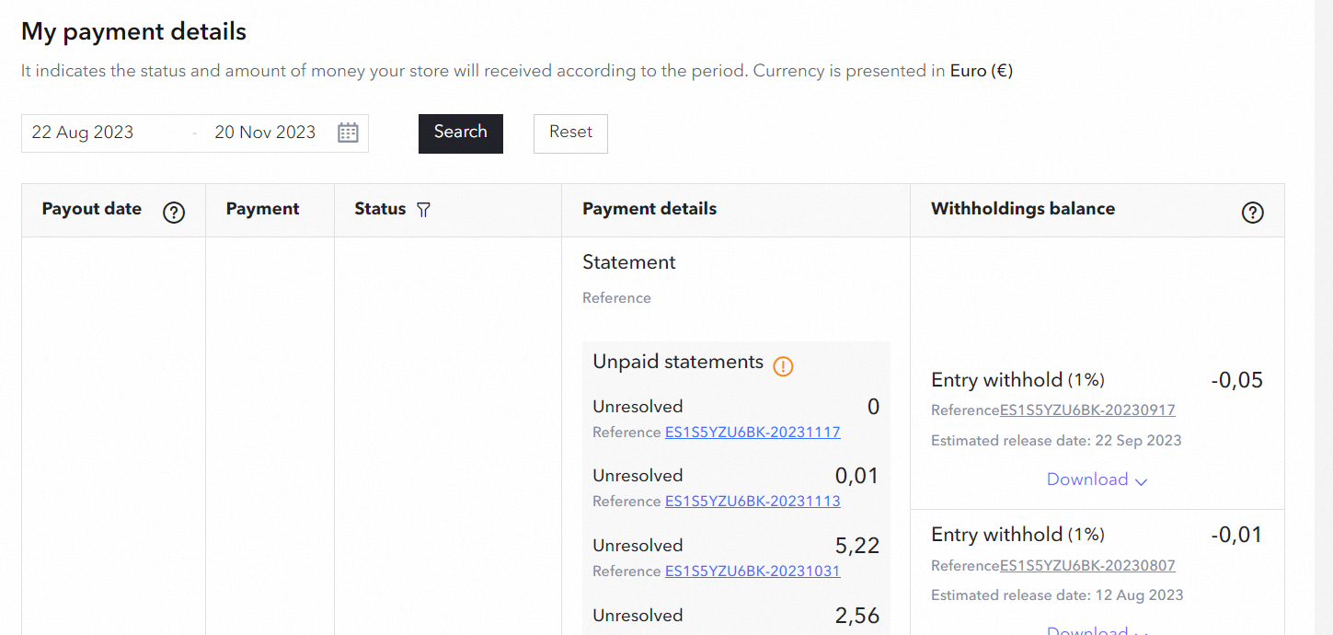Click the vertical scrollbar on the right
The width and height of the screenshot is (1333, 635).
[x=1323, y=317]
